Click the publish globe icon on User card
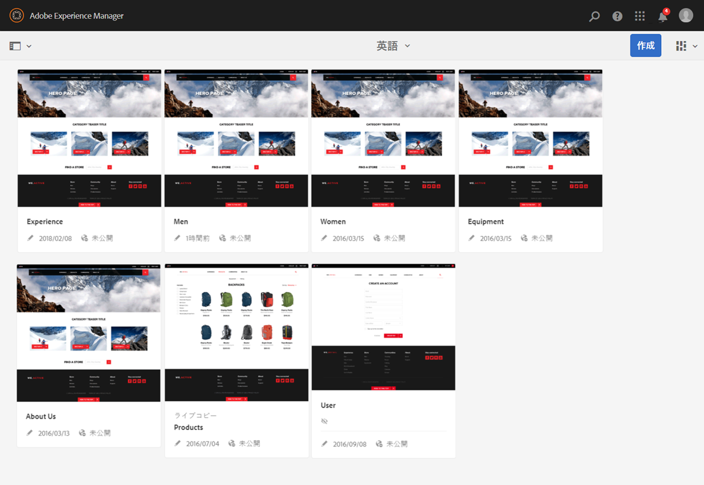704x485 pixels. point(379,444)
